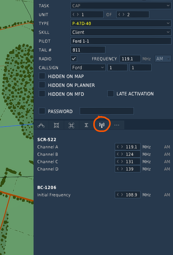Click the SCR-522 radio heading
Viewport: 173px width, 255px height.
(x=47, y=140)
